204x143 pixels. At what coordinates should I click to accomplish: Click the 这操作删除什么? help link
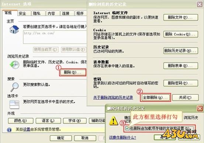point(122,137)
